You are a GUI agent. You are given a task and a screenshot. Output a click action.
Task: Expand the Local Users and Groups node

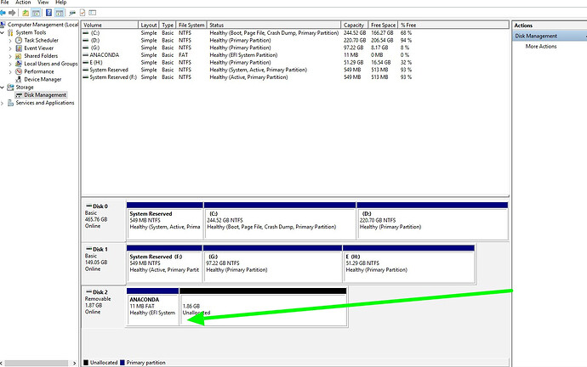10,64
